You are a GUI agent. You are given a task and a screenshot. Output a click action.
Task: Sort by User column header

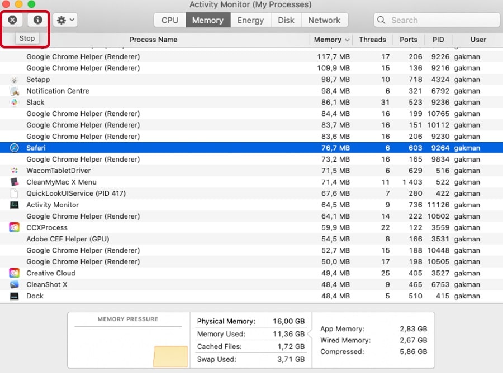coord(478,40)
